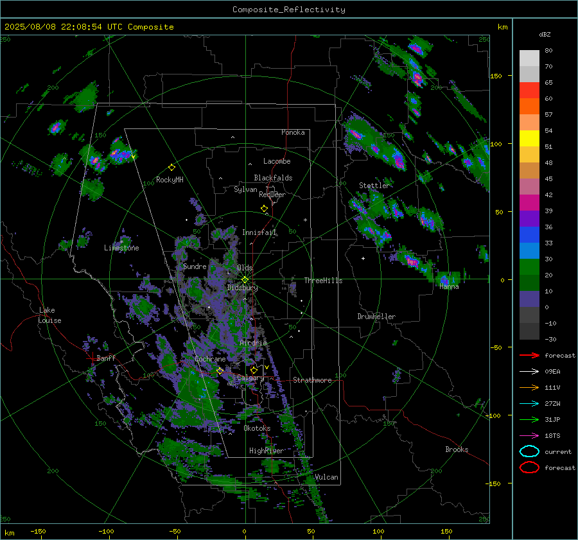This screenshot has width=578, height=540.
Task: Click the green 31JP arrow icon
Action: coord(529,419)
